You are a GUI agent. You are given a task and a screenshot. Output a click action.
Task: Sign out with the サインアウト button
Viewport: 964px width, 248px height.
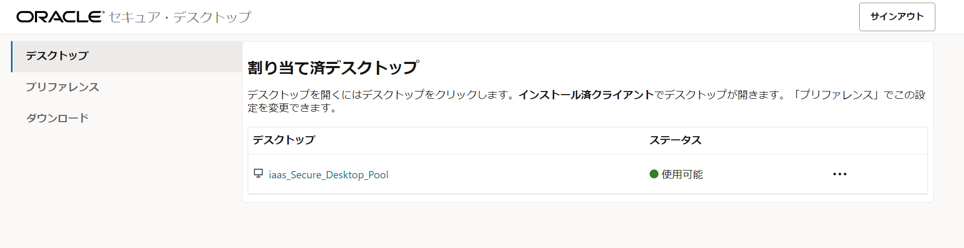[x=897, y=17]
